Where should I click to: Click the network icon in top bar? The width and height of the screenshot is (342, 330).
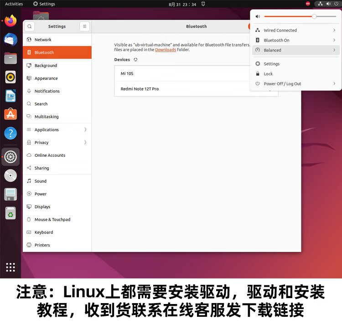click(x=320, y=4)
